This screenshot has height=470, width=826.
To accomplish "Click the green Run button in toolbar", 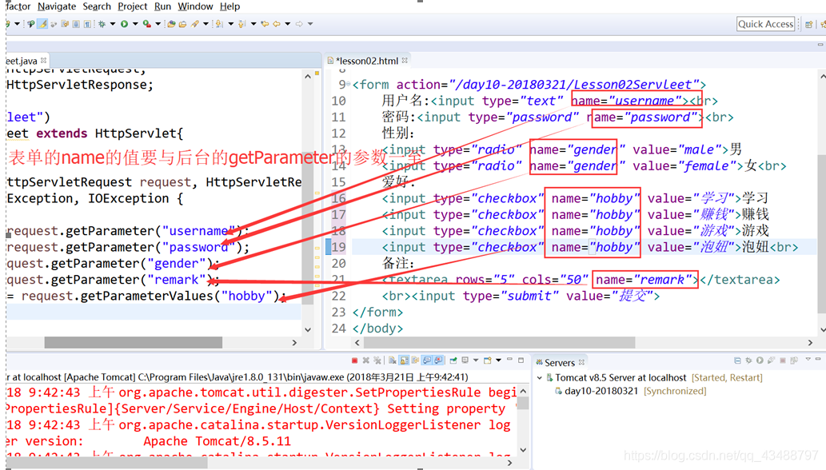I will [x=124, y=24].
